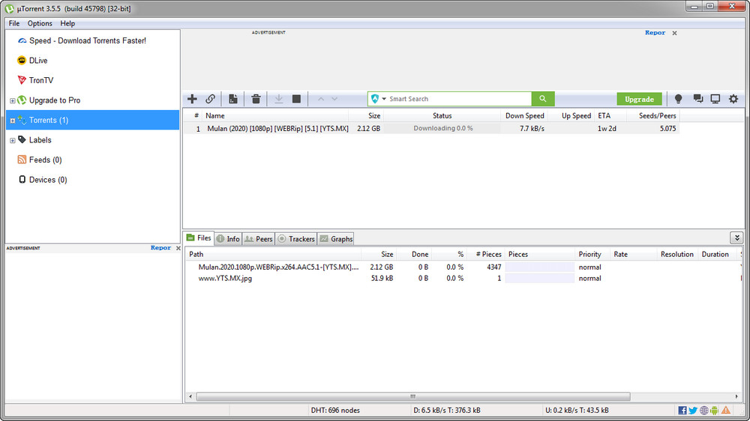Expand the Torrents (1) tree node
The height and width of the screenshot is (421, 750).
tap(13, 121)
